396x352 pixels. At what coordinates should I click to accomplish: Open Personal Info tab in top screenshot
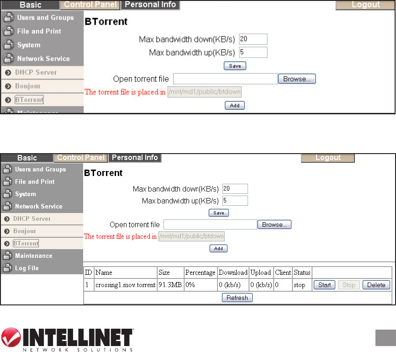150,5
